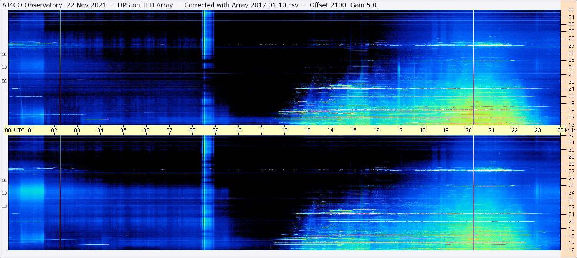The image size is (577, 258).
Task: Select the 27 MHz label in upper panel
Action: tap(571, 46)
